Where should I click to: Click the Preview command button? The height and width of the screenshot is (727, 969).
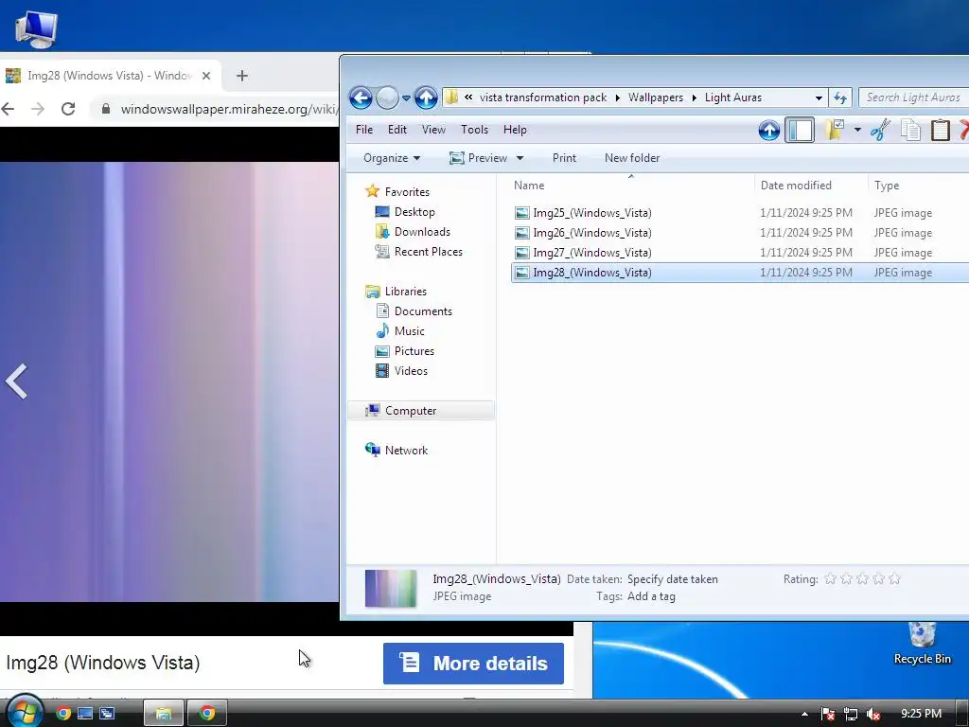pos(478,158)
